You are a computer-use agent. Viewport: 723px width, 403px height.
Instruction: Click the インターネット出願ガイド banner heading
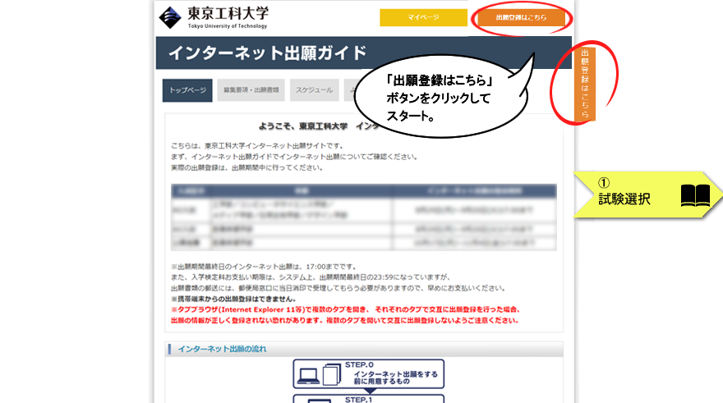(268, 53)
